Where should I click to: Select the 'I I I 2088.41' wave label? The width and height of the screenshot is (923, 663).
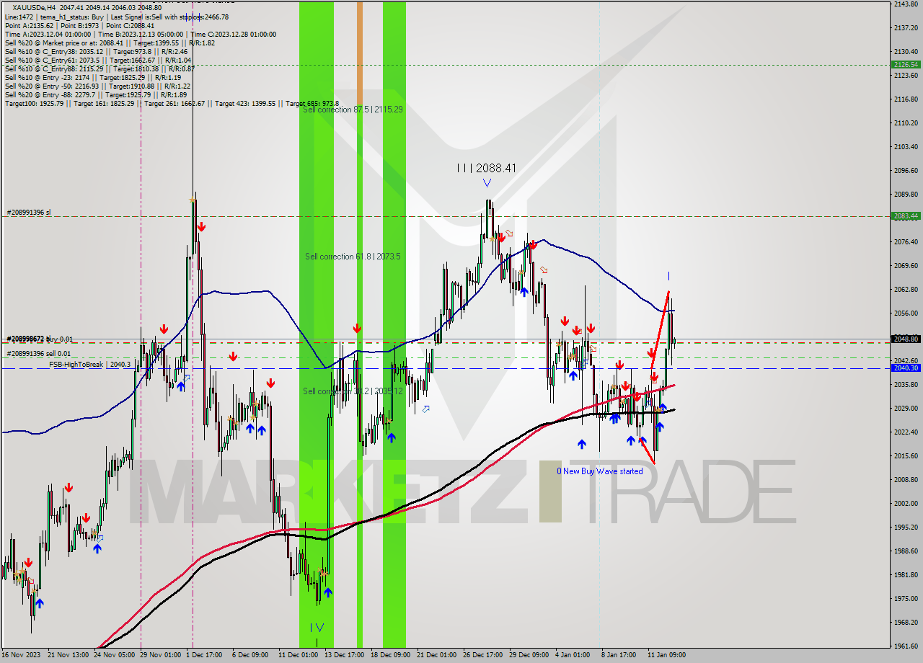486,168
